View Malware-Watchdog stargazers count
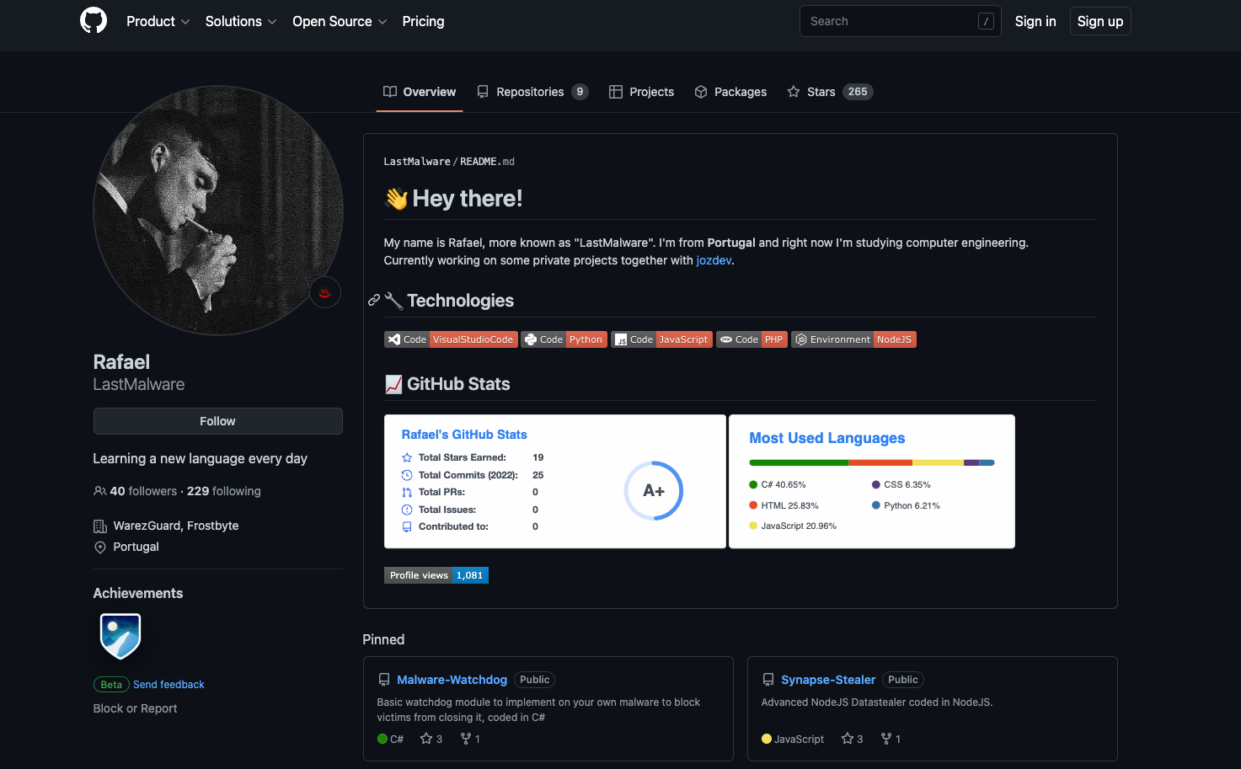The width and height of the screenshot is (1241, 769). click(431, 739)
